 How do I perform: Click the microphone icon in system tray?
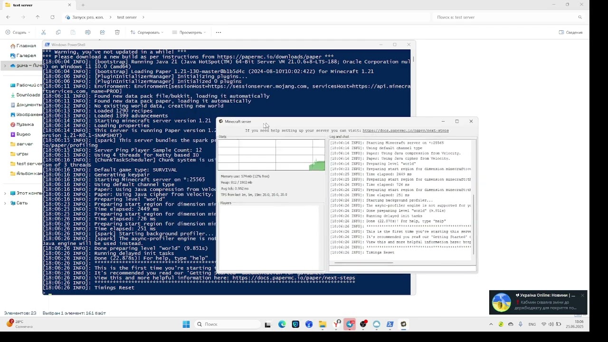point(521,324)
